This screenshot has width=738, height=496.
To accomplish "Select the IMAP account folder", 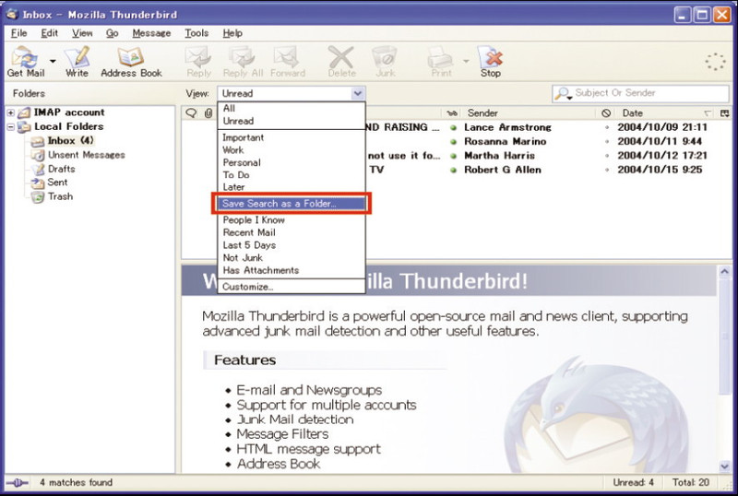I will [x=68, y=112].
